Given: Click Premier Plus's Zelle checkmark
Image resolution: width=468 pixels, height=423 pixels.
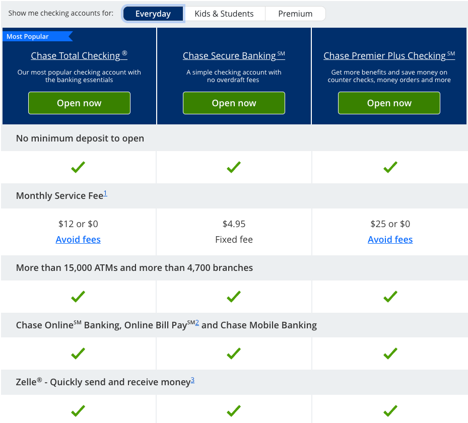Looking at the screenshot, I should (390, 411).
